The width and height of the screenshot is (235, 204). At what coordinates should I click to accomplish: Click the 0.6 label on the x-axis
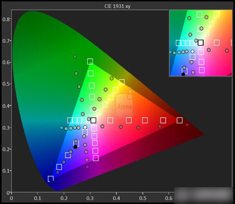tap(169, 198)
